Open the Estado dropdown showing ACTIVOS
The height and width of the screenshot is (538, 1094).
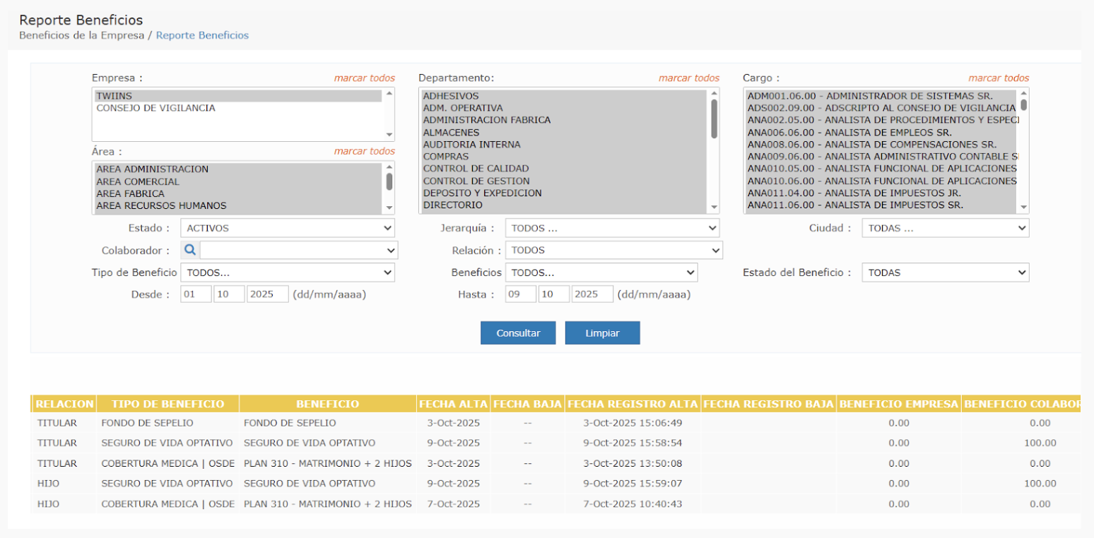tap(288, 228)
